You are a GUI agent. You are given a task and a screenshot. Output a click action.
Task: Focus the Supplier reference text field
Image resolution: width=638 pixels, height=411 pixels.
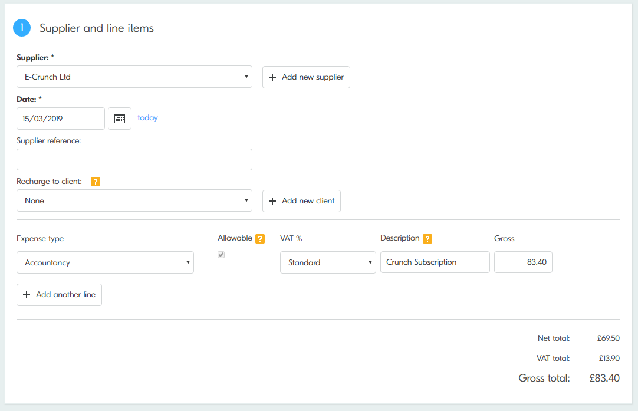[134, 160]
